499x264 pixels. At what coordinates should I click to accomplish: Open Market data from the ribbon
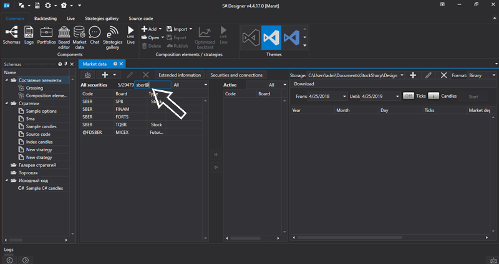80,35
